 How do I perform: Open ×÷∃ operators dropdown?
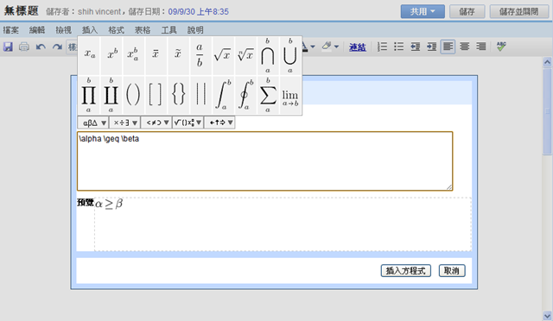[x=124, y=123]
